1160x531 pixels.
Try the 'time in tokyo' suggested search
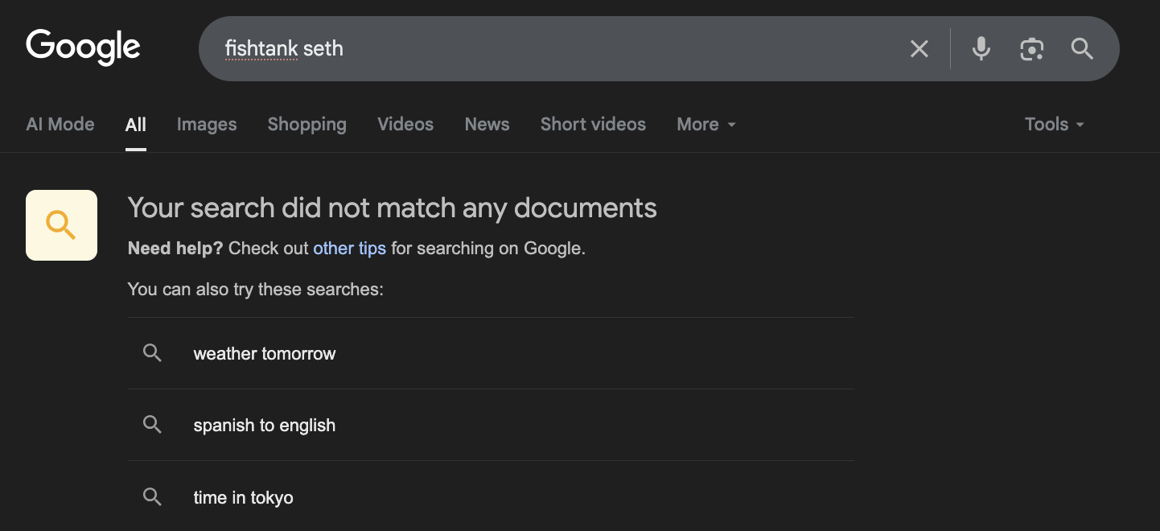point(491,496)
